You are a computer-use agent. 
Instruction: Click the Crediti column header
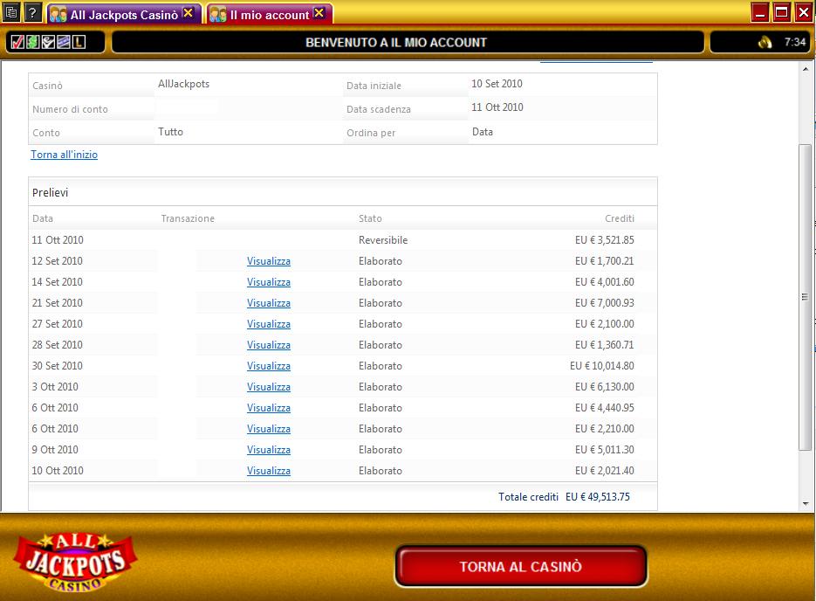click(620, 218)
